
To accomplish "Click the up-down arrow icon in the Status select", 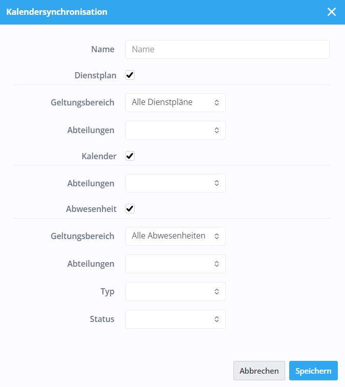I will [217, 319].
